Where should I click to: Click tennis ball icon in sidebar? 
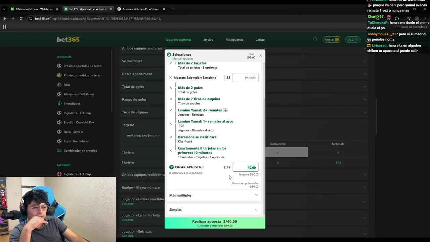tap(59, 75)
